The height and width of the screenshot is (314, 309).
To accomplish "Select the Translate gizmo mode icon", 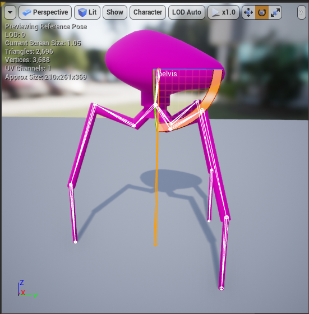I will point(248,12).
